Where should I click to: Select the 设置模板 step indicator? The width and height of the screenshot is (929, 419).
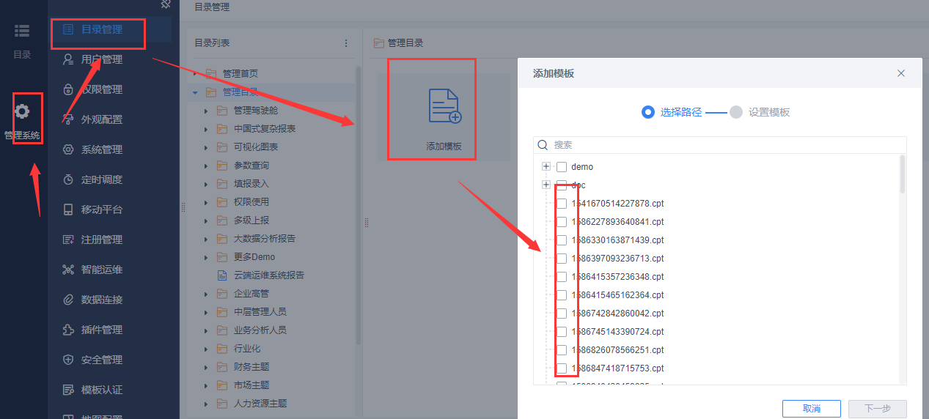(736, 112)
